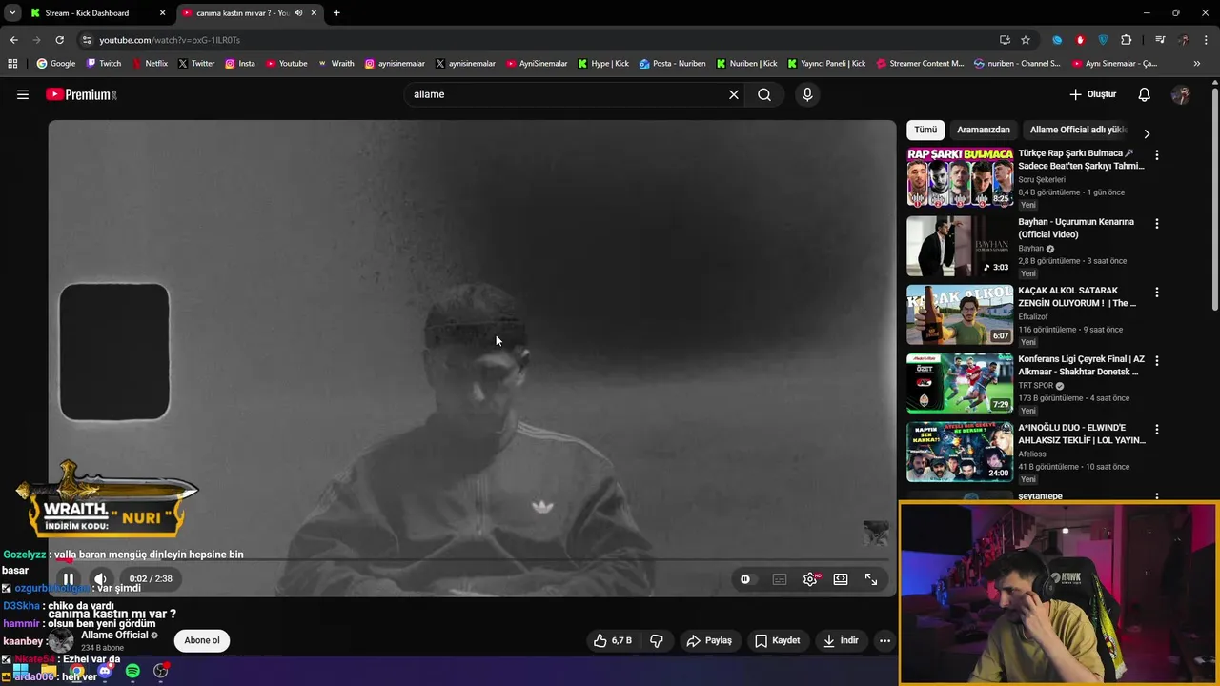This screenshot has width=1220, height=686.
Task: Seek on the video progress bar
Action: pos(472,559)
